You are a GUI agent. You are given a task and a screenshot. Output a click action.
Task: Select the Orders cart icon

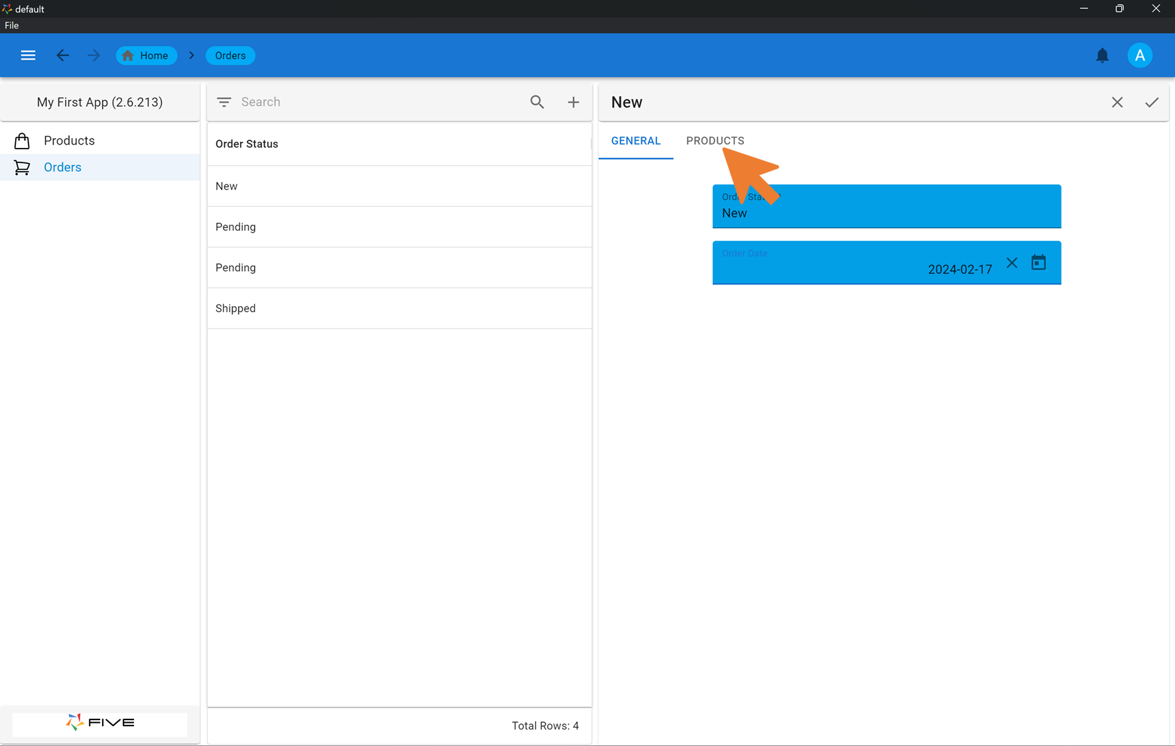pos(22,167)
